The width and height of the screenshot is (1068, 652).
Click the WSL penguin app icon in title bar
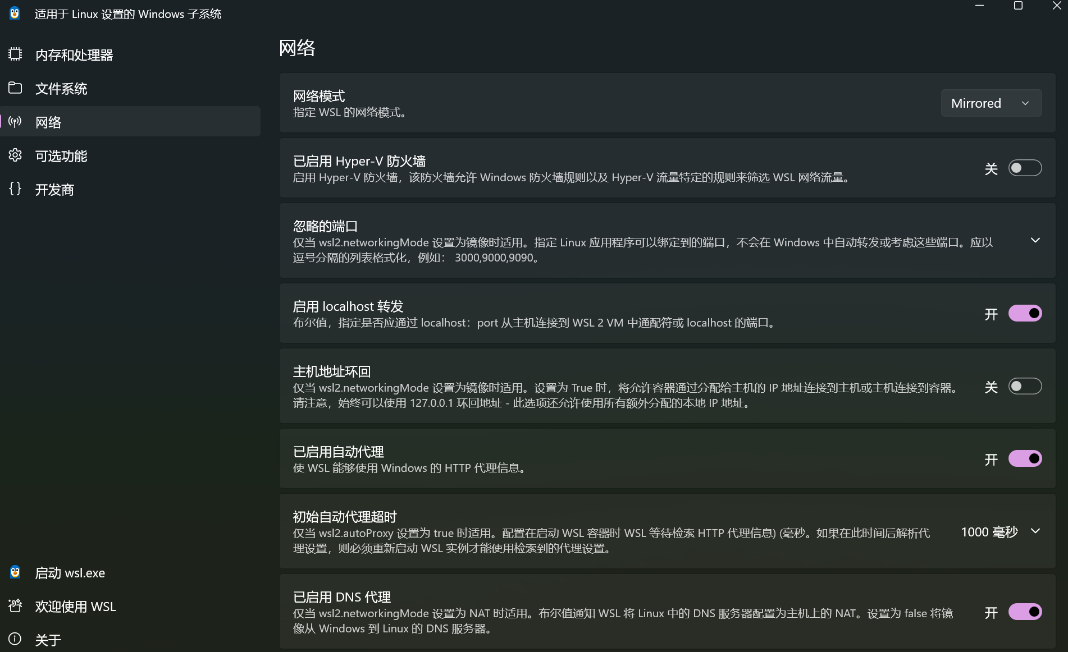15,13
